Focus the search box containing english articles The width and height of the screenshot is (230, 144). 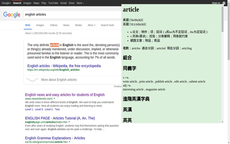[x=73, y=14]
